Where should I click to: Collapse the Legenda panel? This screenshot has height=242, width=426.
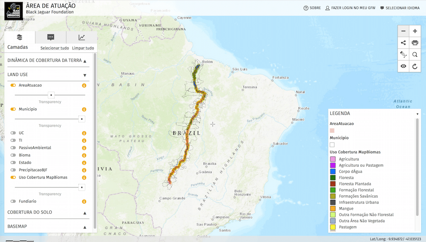(x=417, y=114)
